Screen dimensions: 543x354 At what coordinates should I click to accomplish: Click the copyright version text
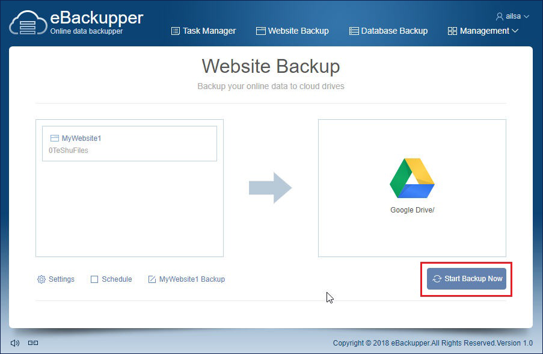[x=433, y=343]
